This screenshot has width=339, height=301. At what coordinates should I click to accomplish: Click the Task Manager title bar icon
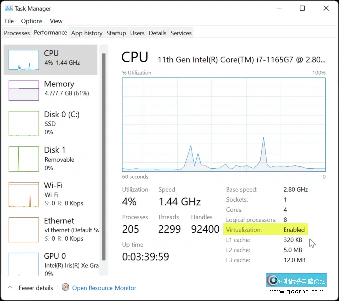tap(8, 8)
